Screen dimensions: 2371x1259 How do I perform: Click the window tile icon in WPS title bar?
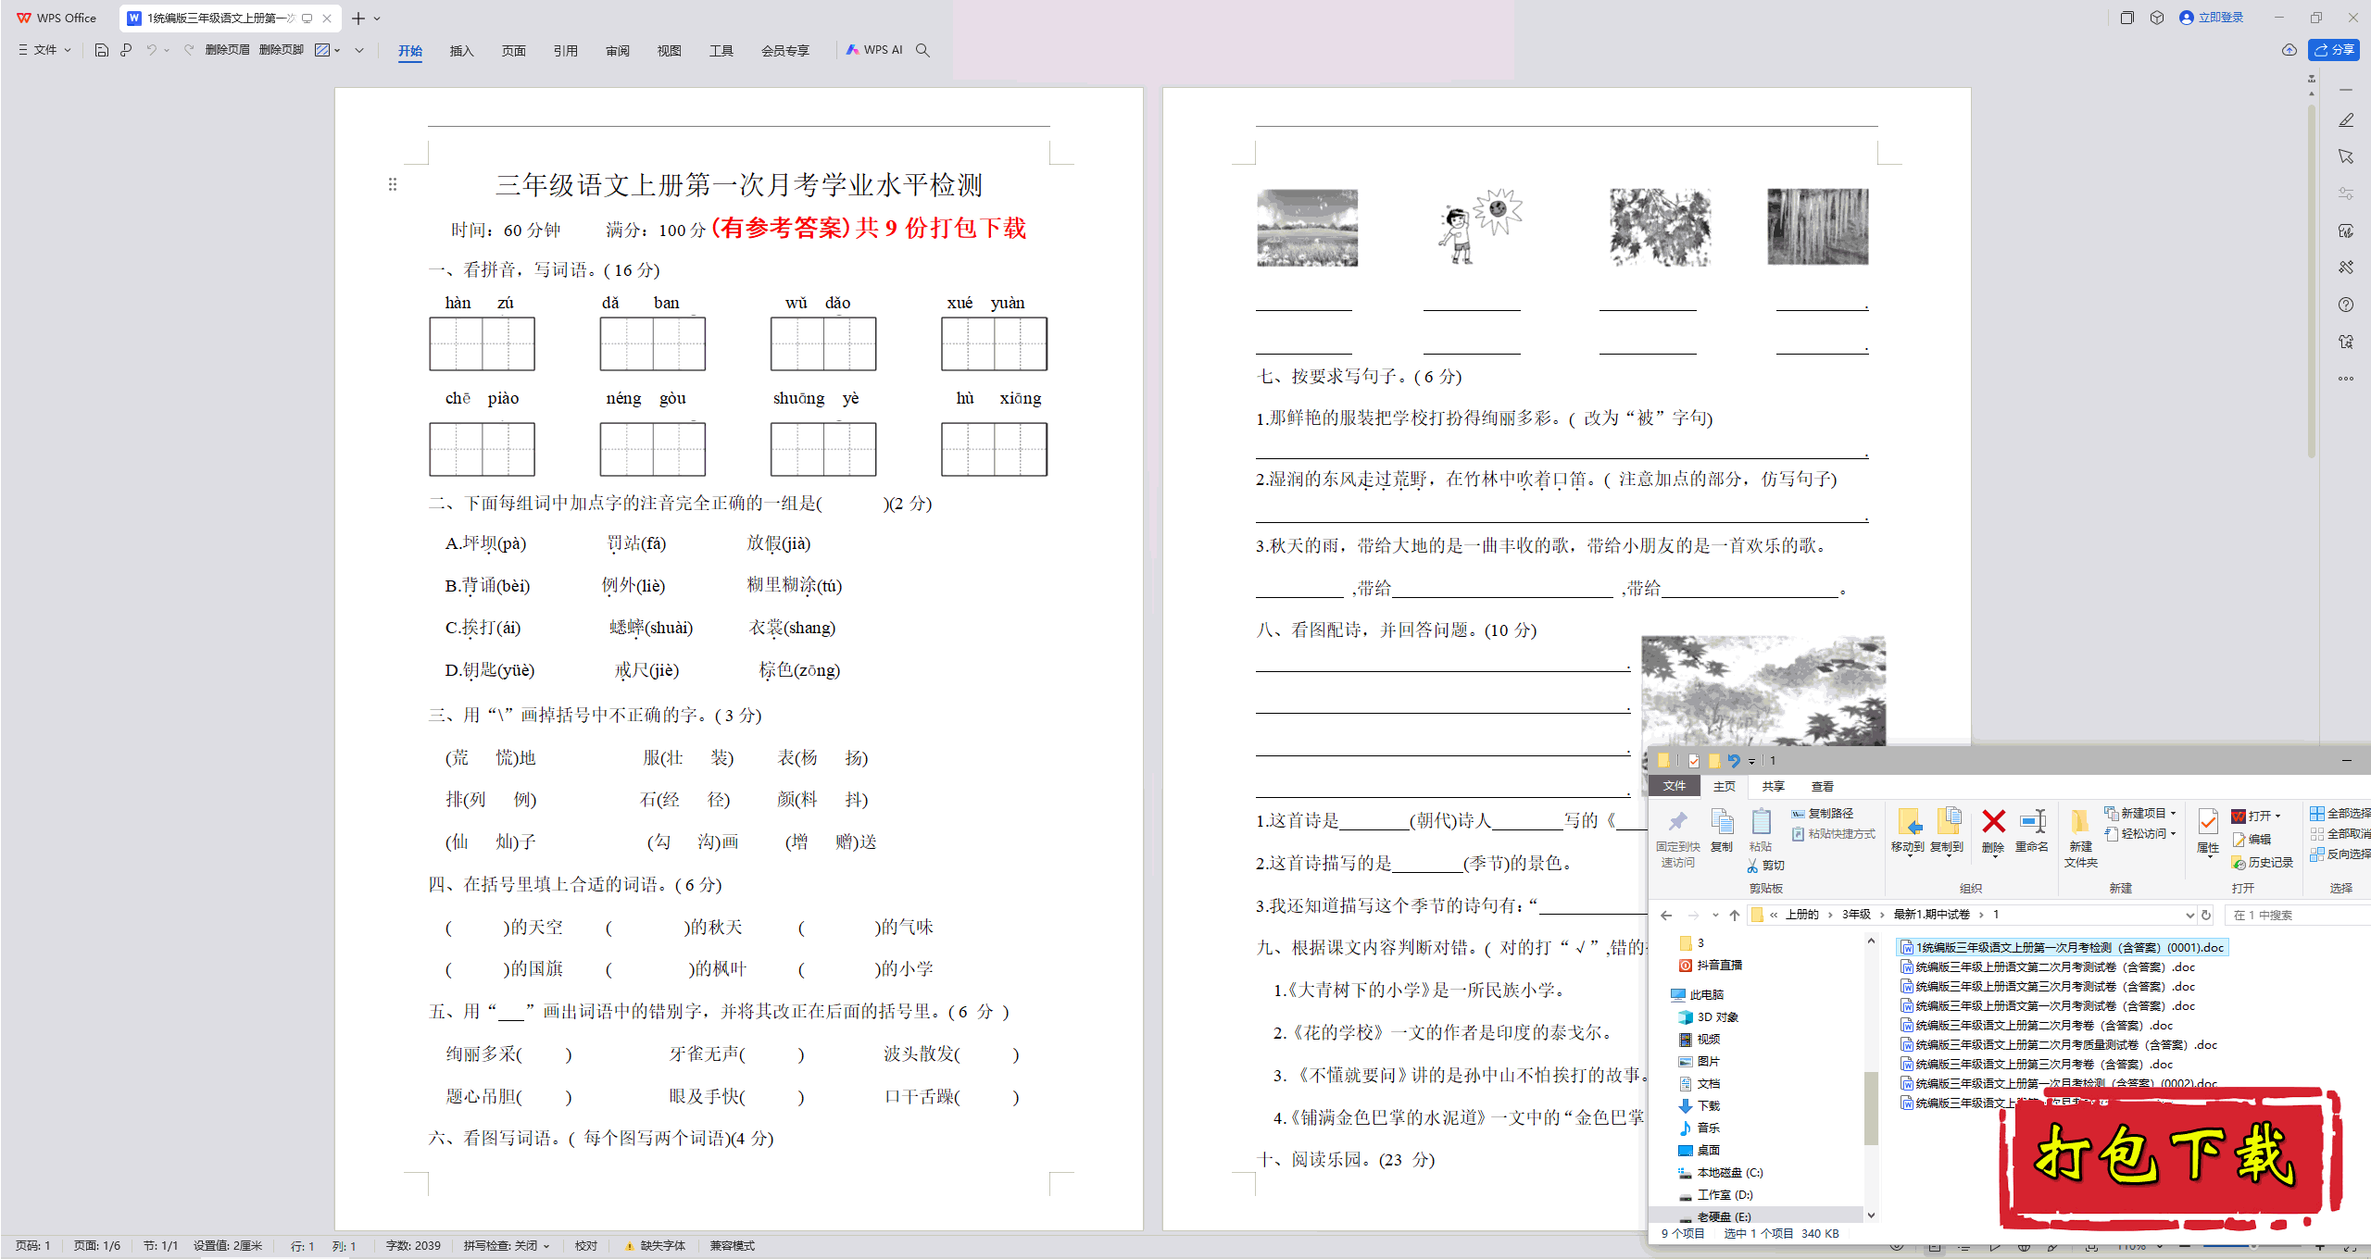click(2127, 18)
